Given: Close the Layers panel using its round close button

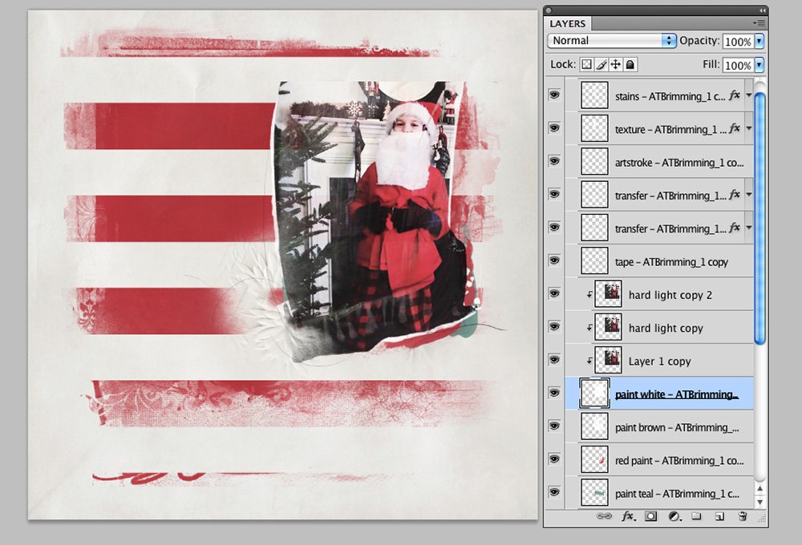Looking at the screenshot, I should pos(549,10).
